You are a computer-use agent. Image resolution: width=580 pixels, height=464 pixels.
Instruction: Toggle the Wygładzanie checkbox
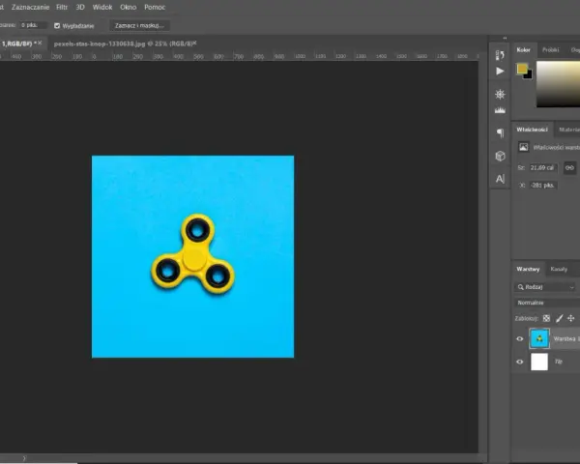pyautogui.click(x=57, y=25)
